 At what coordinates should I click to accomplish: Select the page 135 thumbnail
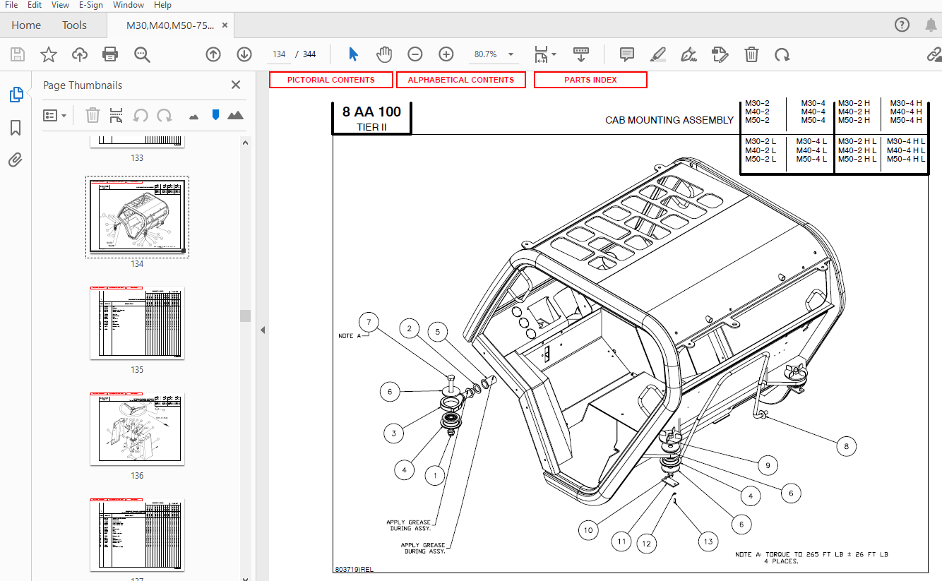click(137, 323)
